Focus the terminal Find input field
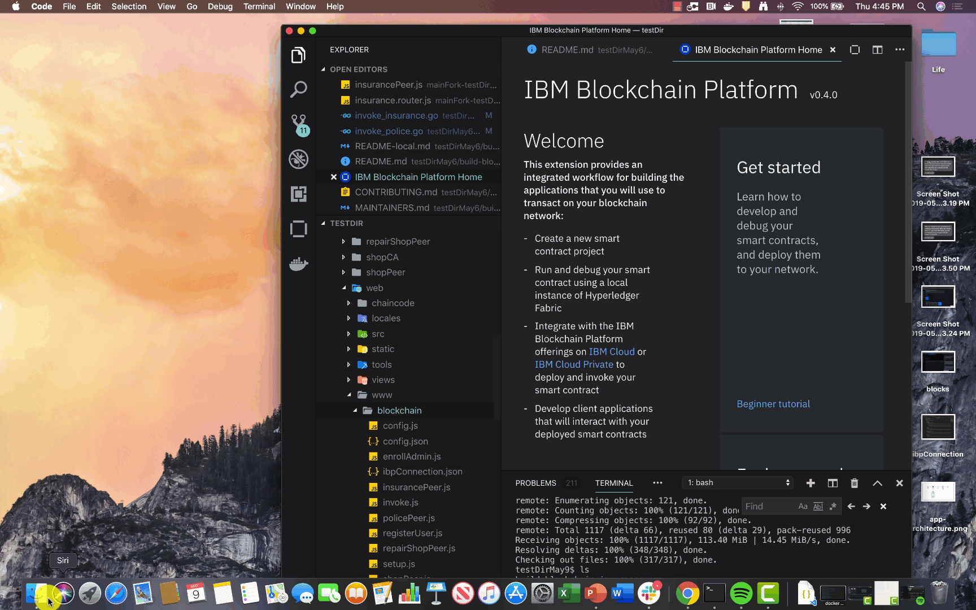This screenshot has width=976, height=610. click(x=768, y=506)
